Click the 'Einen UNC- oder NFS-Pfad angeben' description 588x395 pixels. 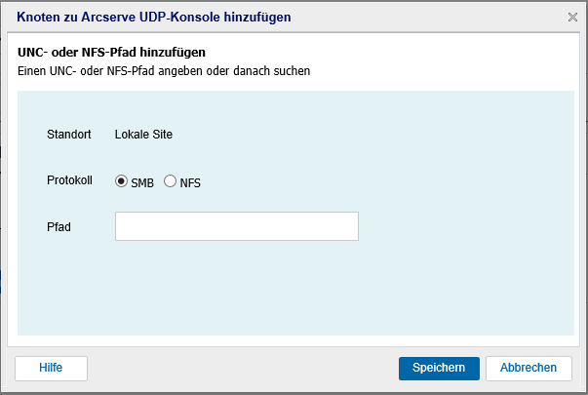[164, 71]
